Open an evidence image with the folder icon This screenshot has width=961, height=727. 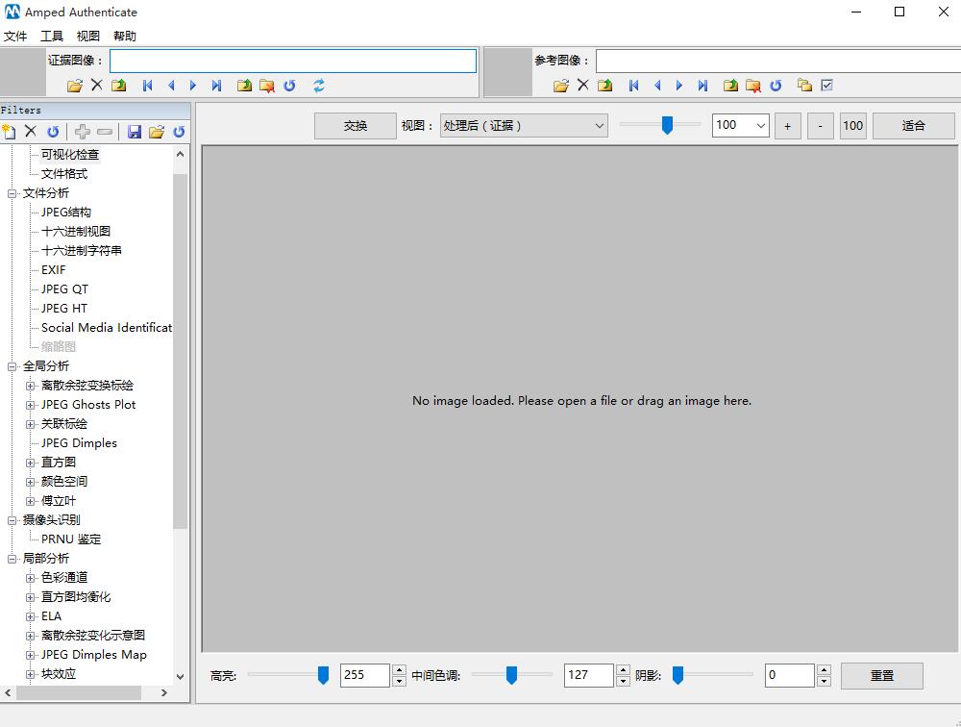click(x=75, y=86)
